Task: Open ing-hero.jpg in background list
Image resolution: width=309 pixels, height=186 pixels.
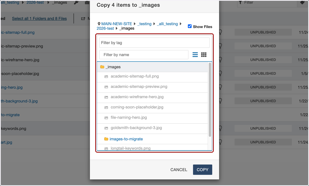Action: click(12, 87)
